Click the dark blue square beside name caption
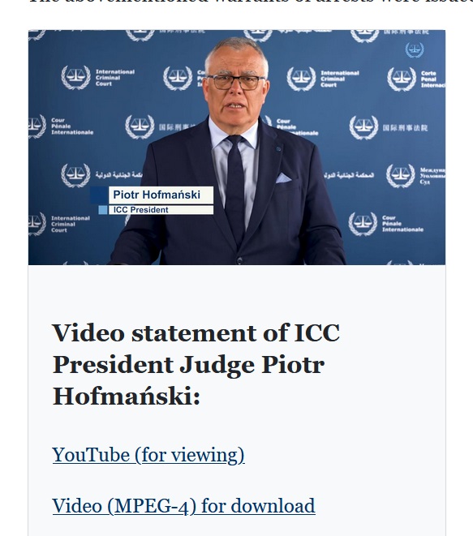The width and height of the screenshot is (473, 536). point(99,195)
